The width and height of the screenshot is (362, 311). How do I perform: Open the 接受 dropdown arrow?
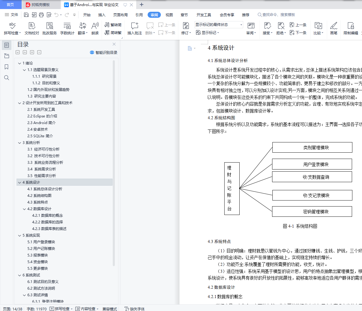click(x=272, y=33)
